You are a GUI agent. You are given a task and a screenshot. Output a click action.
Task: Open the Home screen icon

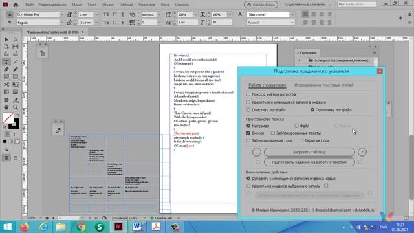[16, 5]
